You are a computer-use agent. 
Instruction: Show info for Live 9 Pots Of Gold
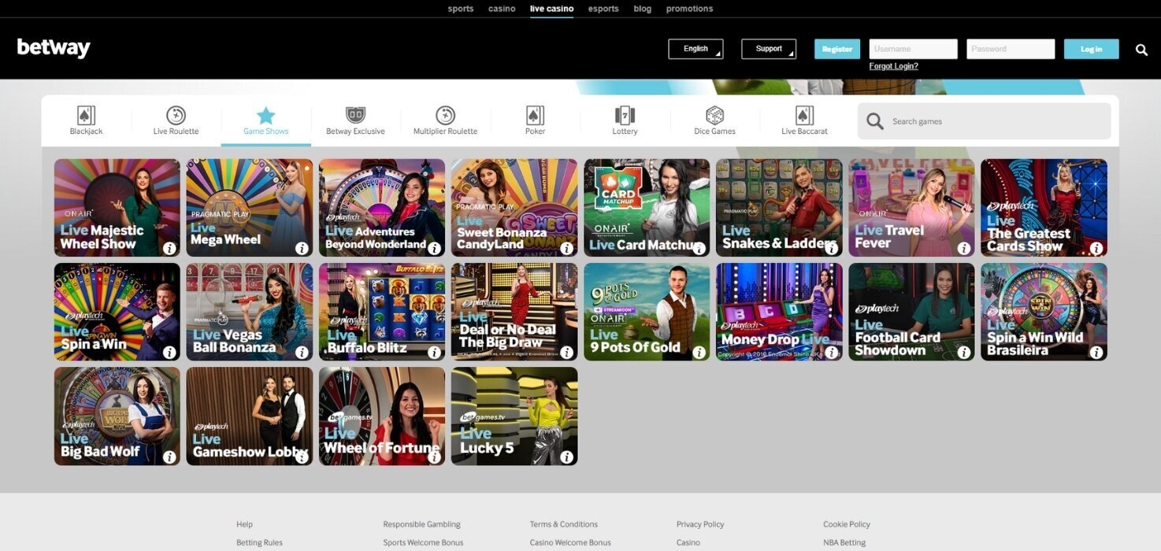click(699, 353)
